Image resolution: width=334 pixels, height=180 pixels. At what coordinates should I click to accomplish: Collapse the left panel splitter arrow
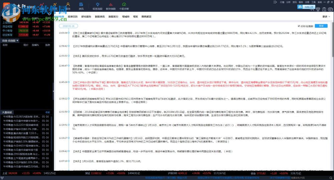(x=53, y=91)
